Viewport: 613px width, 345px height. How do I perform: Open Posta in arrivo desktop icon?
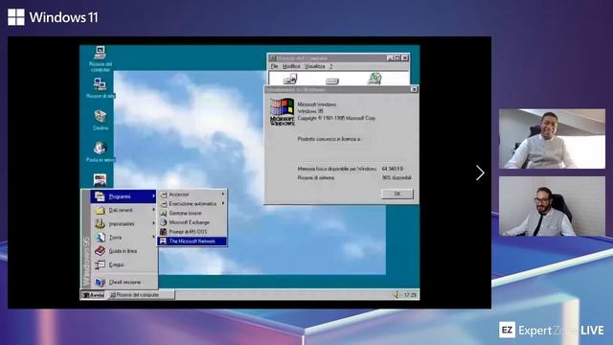(100, 151)
